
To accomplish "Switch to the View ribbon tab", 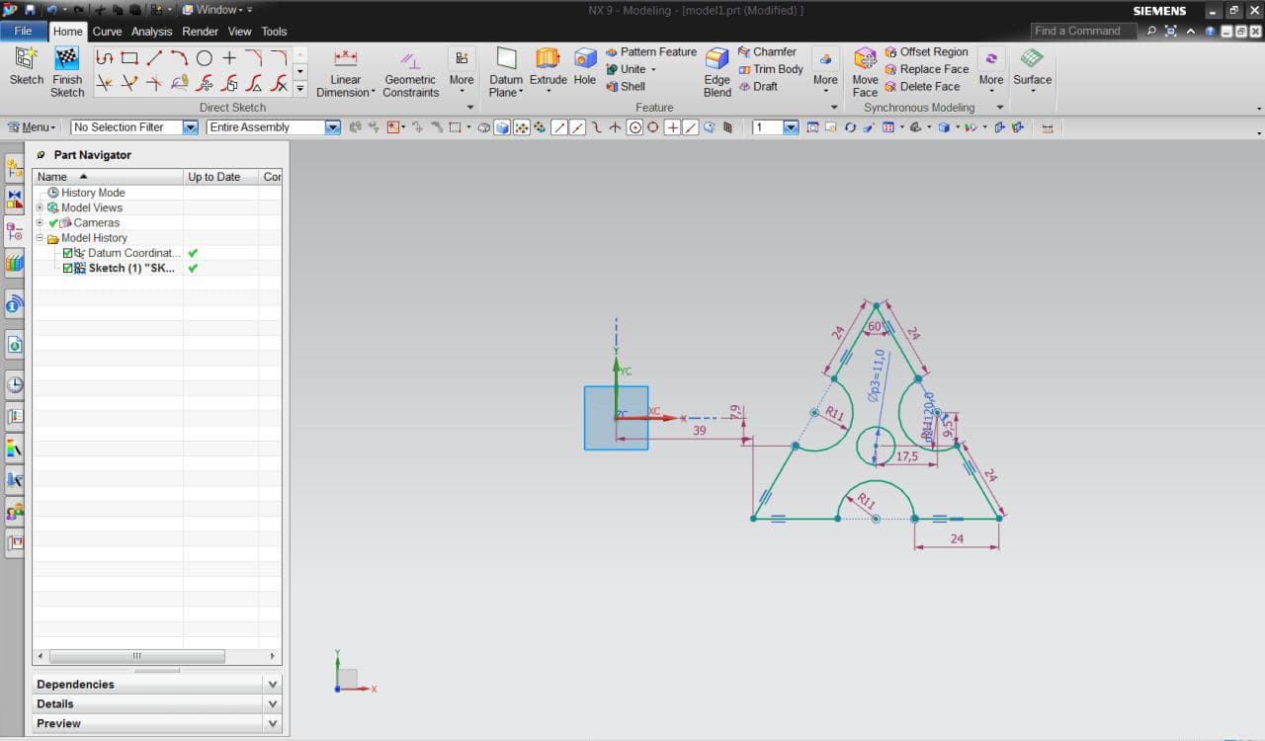I will coord(240,31).
